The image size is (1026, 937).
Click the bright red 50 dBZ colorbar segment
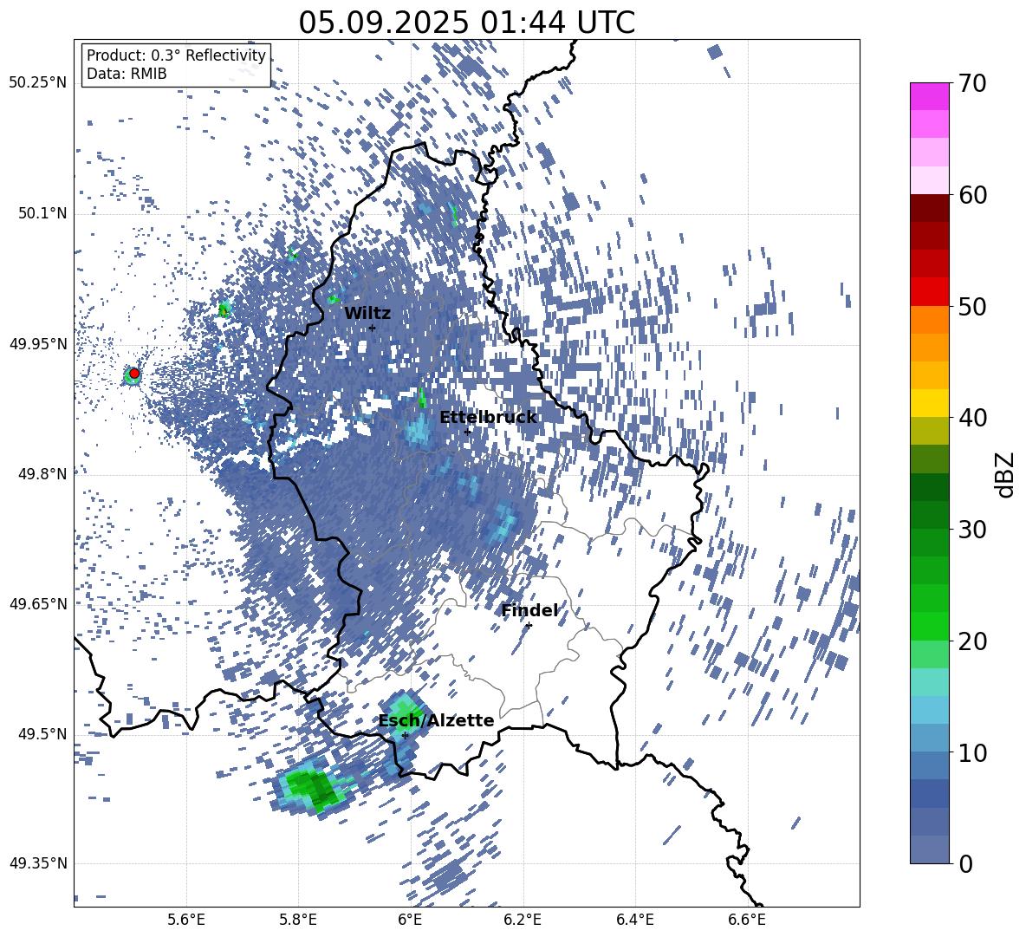[930, 292]
